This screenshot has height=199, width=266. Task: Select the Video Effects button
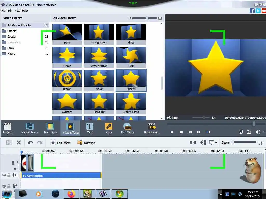tap(70, 128)
